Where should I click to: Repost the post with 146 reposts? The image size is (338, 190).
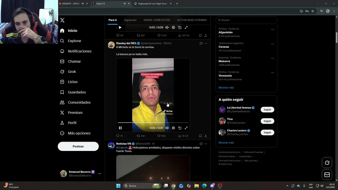[140, 136]
